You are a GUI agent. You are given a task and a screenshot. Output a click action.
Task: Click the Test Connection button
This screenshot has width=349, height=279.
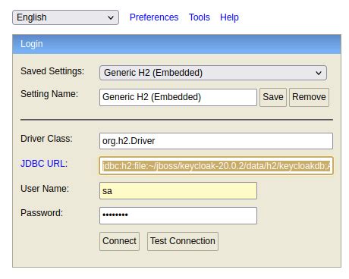183,241
